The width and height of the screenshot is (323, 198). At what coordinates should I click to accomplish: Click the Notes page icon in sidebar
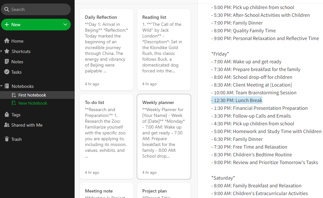[x=7, y=62]
